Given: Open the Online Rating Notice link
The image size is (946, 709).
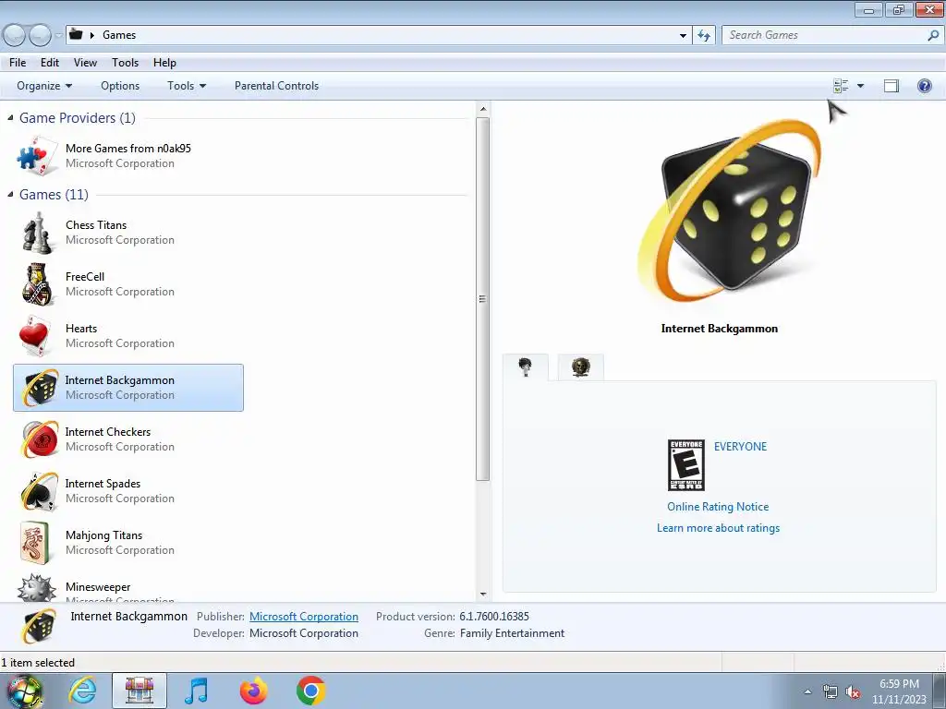Looking at the screenshot, I should point(718,507).
